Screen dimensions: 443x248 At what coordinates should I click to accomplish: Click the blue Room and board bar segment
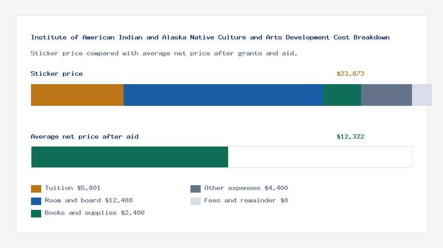pos(223,95)
